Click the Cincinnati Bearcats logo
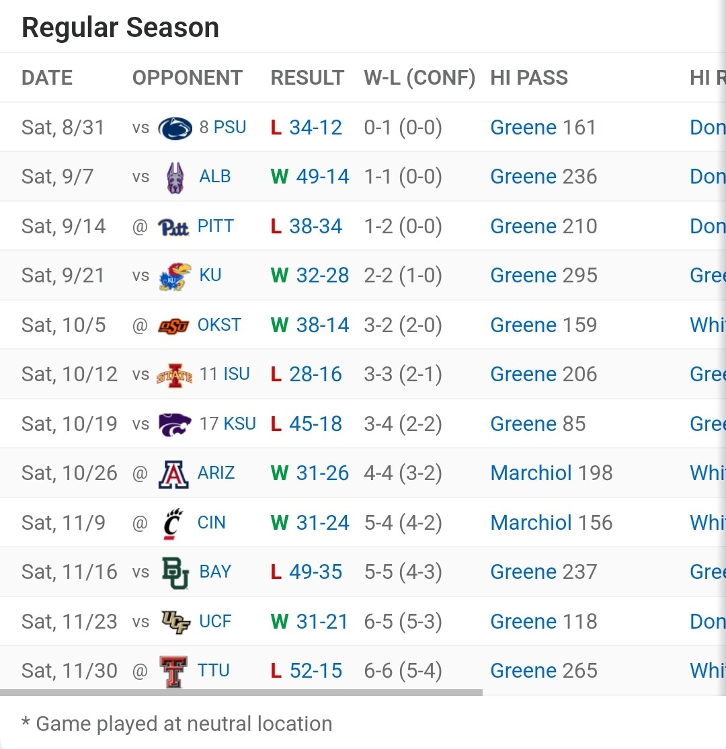The width and height of the screenshot is (726, 749). [173, 524]
